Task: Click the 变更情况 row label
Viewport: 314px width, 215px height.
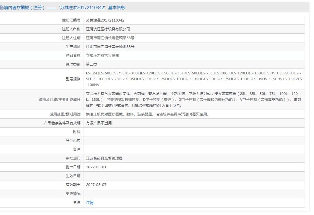Action: pyautogui.click(x=73, y=193)
